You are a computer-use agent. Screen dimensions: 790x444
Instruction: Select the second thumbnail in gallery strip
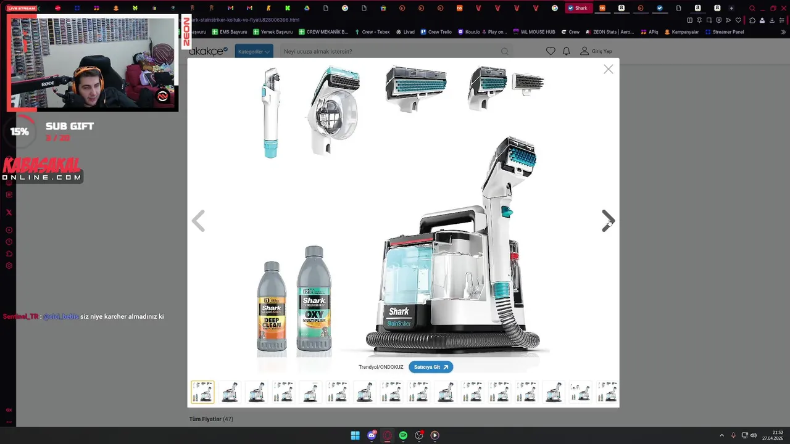click(x=230, y=392)
